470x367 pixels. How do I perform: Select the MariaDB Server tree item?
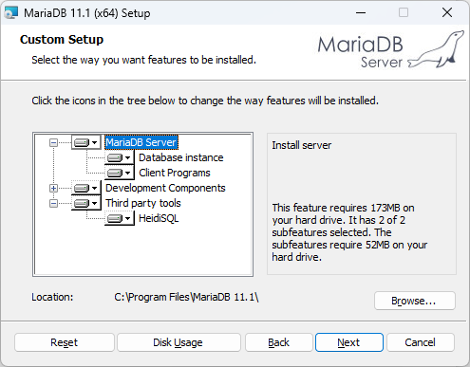141,142
